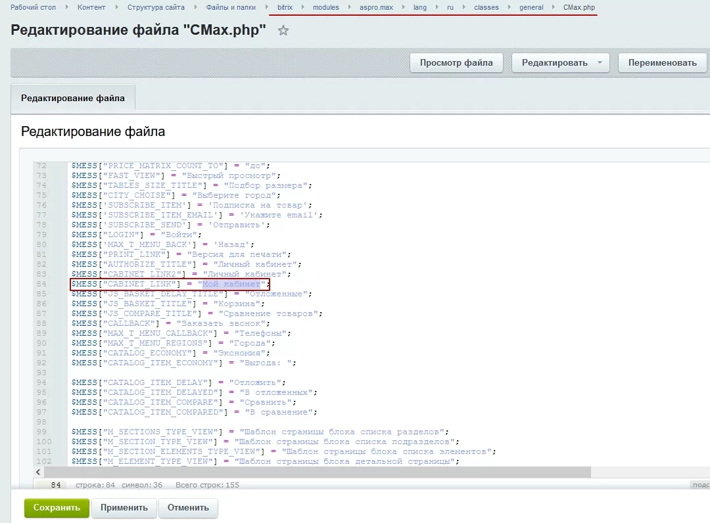710x523 pixels.
Task: Navigate to lang folder breadcrumb
Action: pyautogui.click(x=419, y=7)
